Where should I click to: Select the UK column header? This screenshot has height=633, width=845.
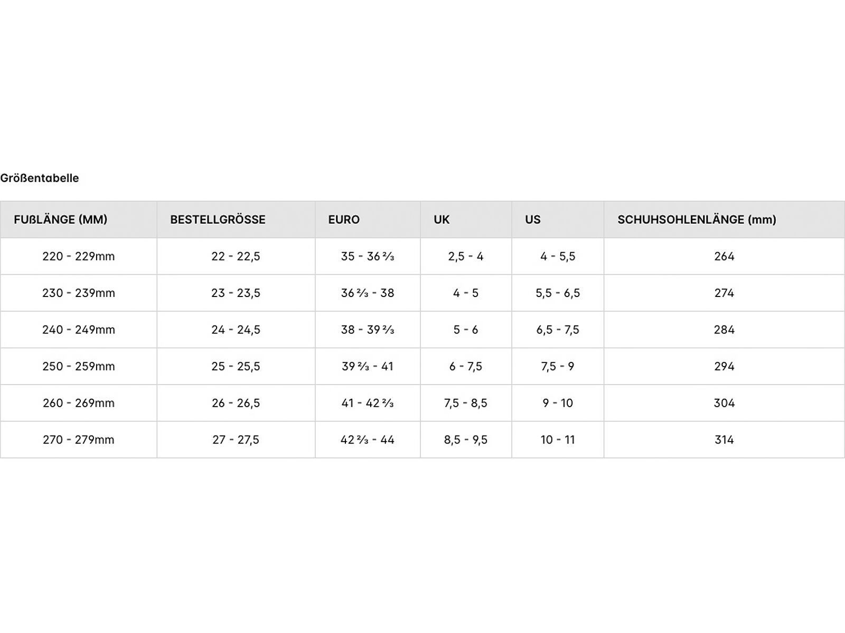pyautogui.click(x=442, y=219)
